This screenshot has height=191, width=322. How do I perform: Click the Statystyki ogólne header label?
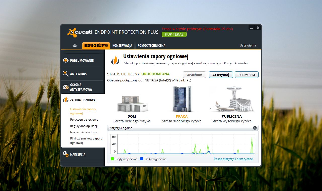point(120,128)
